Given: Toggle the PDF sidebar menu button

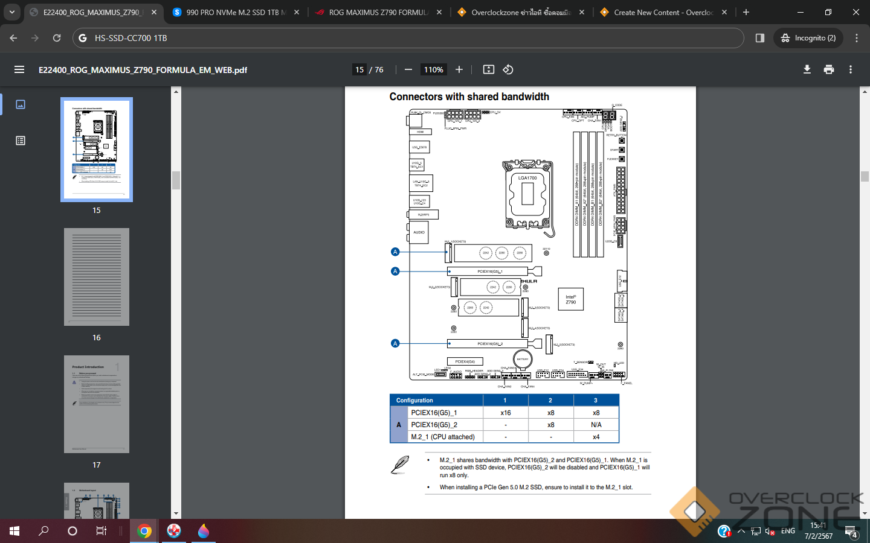Looking at the screenshot, I should [19, 70].
